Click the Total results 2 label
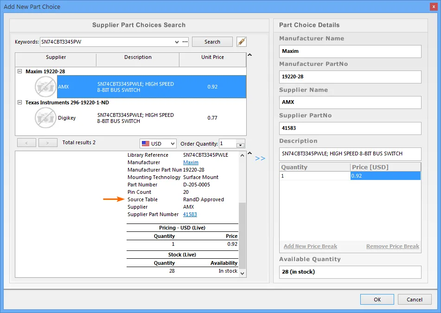 point(79,142)
